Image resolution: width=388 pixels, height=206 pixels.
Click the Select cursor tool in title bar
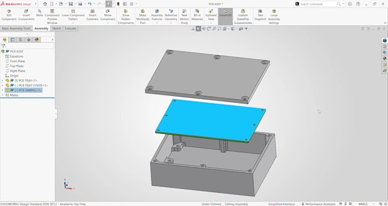[x=108, y=4]
